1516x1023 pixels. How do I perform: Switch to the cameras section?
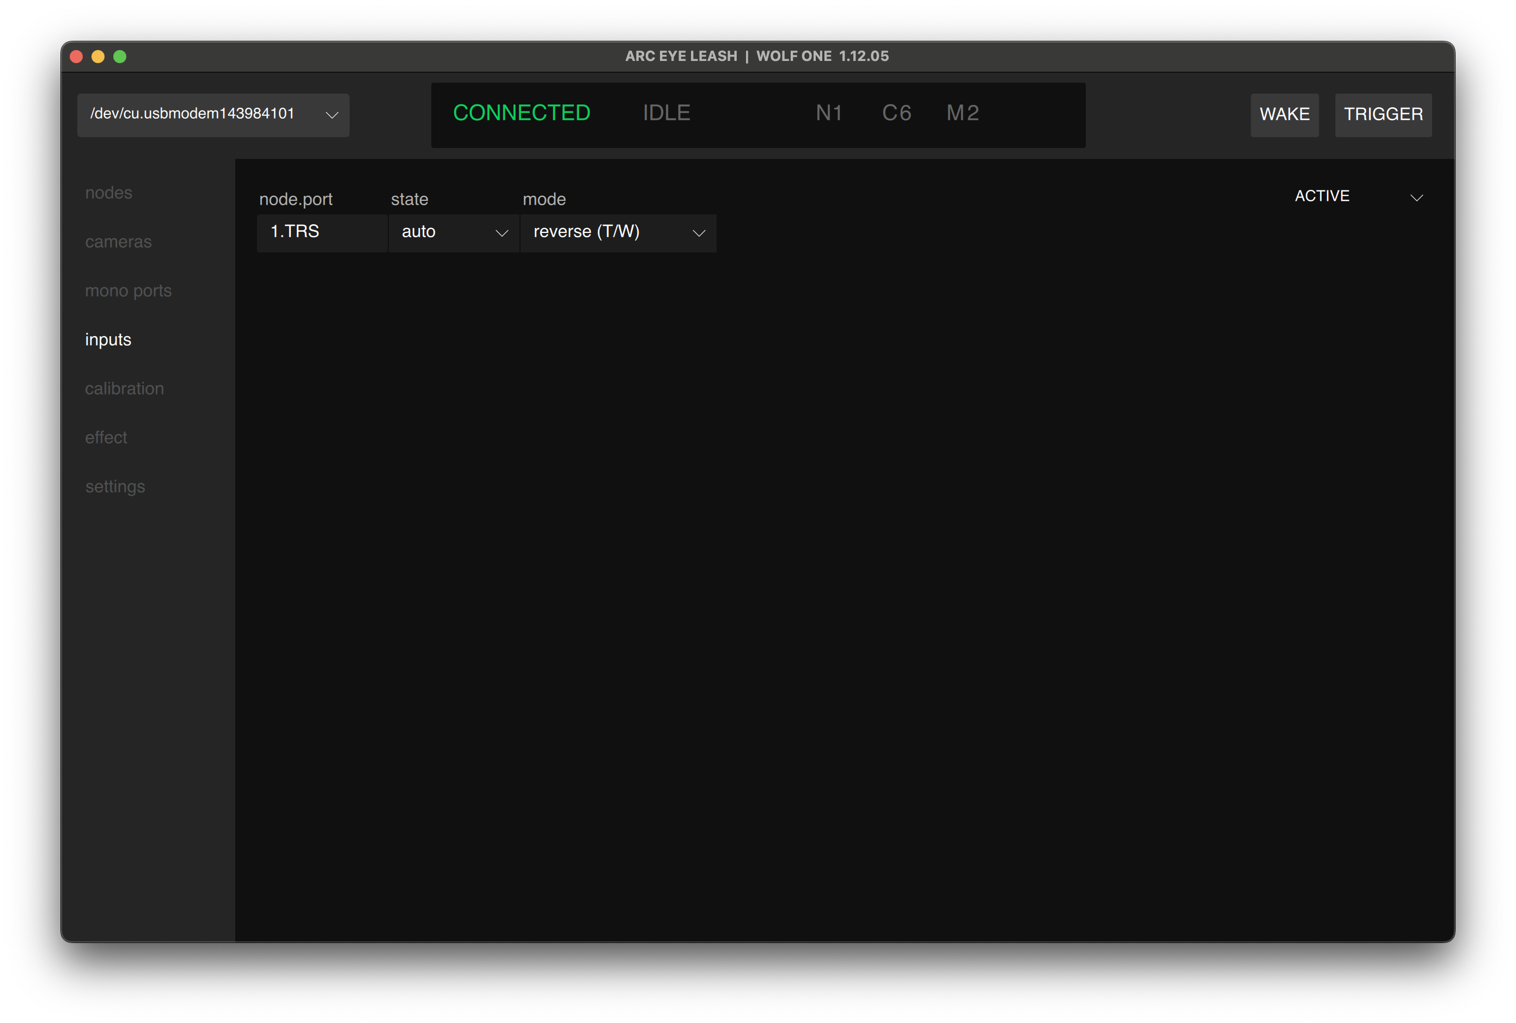coord(118,242)
